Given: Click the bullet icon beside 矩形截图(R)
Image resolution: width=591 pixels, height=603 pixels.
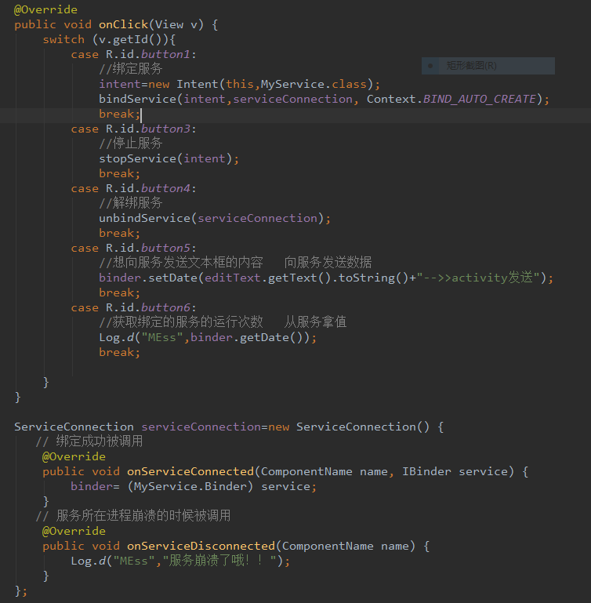Looking at the screenshot, I should point(431,67).
